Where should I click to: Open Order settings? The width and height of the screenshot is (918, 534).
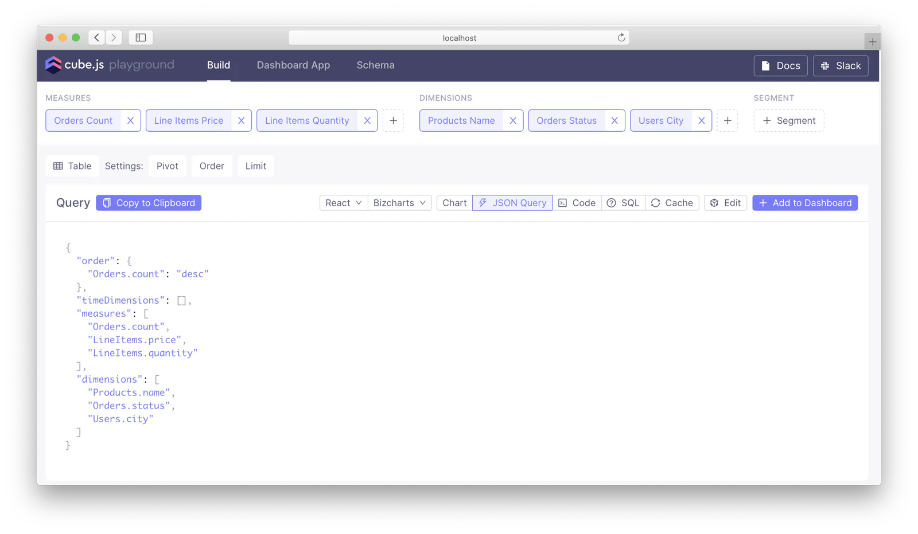212,166
